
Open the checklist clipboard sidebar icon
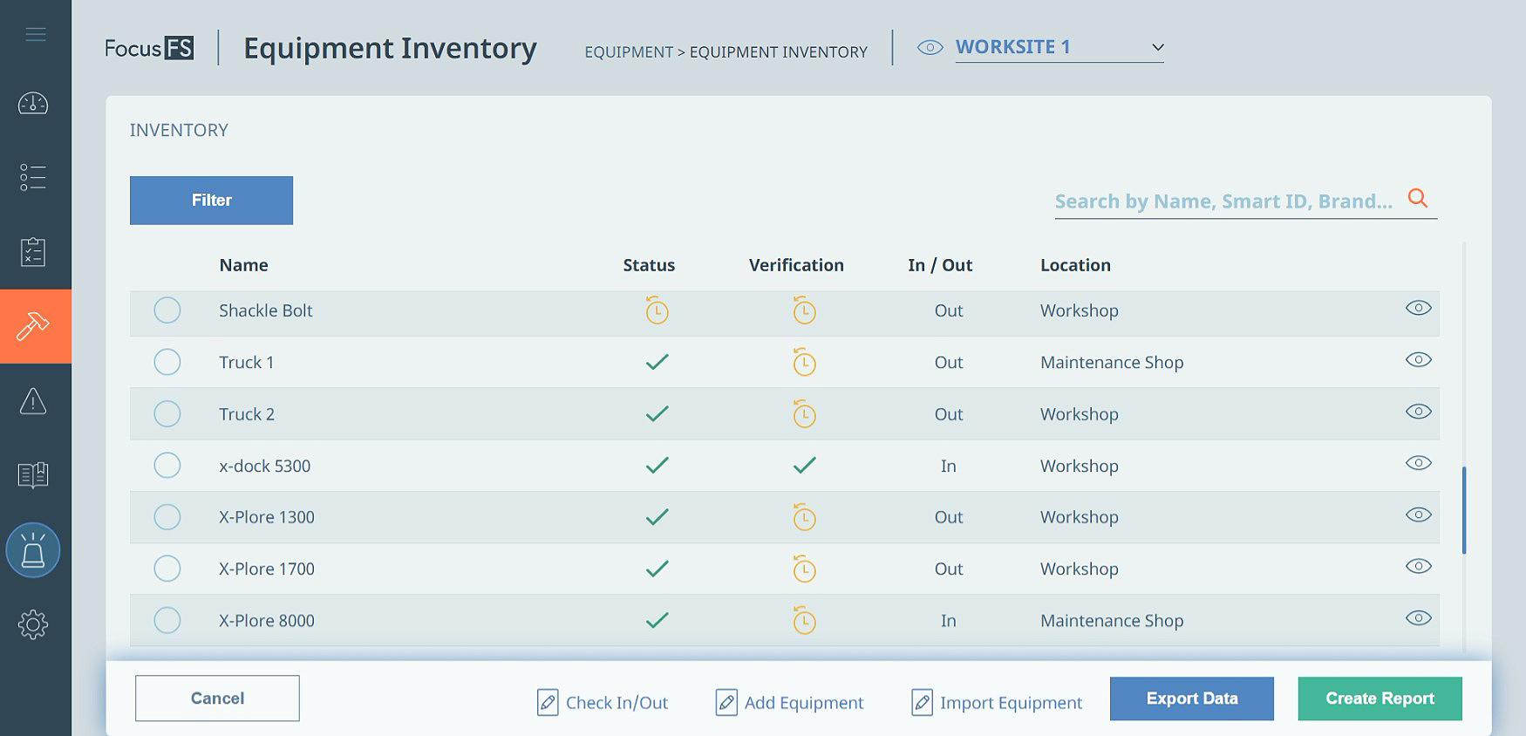(33, 252)
